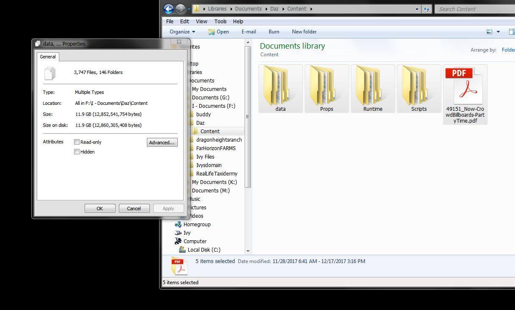Screen dimensions: 515x310
Task: Open the recent locations dropdown arrow
Action: click(189, 9)
